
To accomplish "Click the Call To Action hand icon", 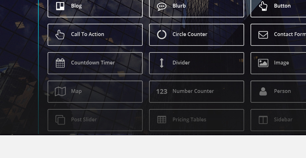I will (x=60, y=34).
